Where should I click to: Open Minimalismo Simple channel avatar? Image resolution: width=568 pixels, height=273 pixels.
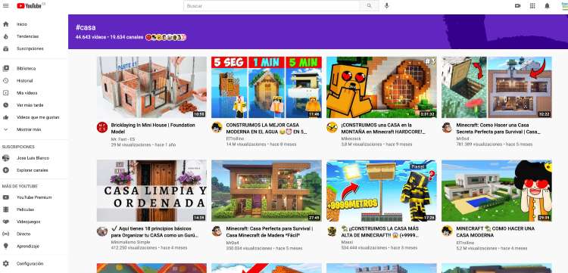pos(102,231)
